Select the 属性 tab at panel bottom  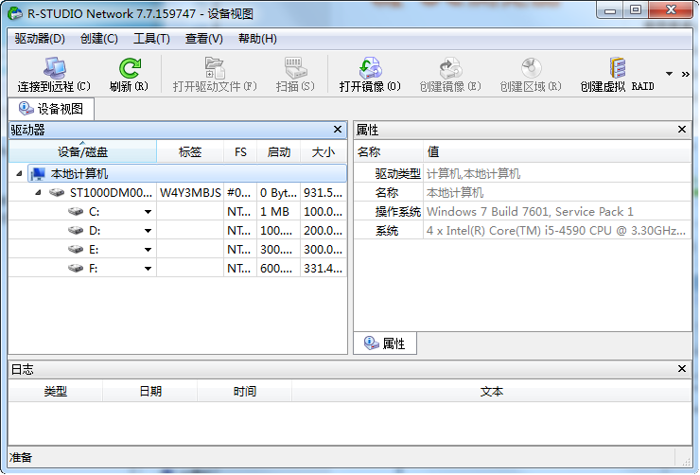click(385, 344)
